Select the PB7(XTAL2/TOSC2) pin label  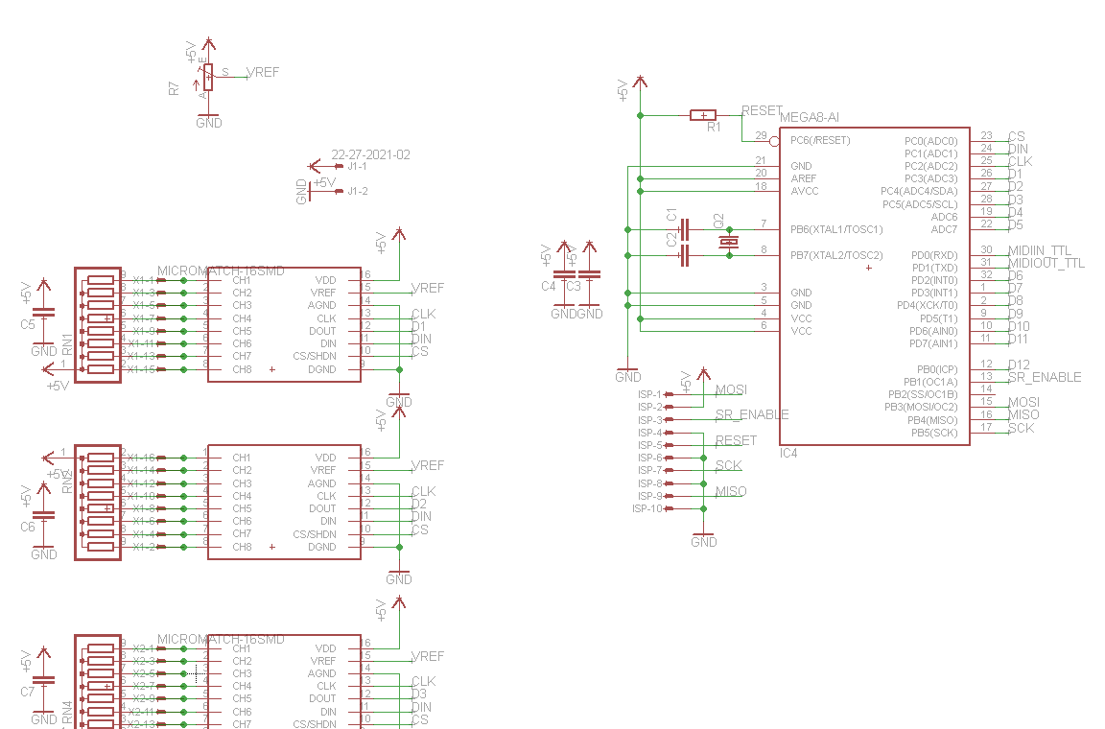(836, 255)
